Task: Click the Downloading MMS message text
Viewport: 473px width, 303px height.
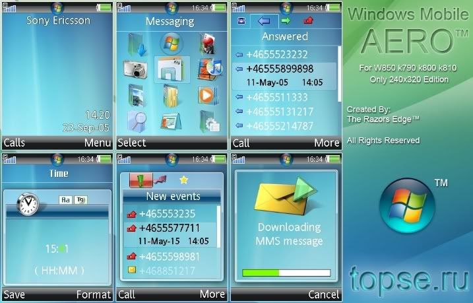Action: [289, 234]
